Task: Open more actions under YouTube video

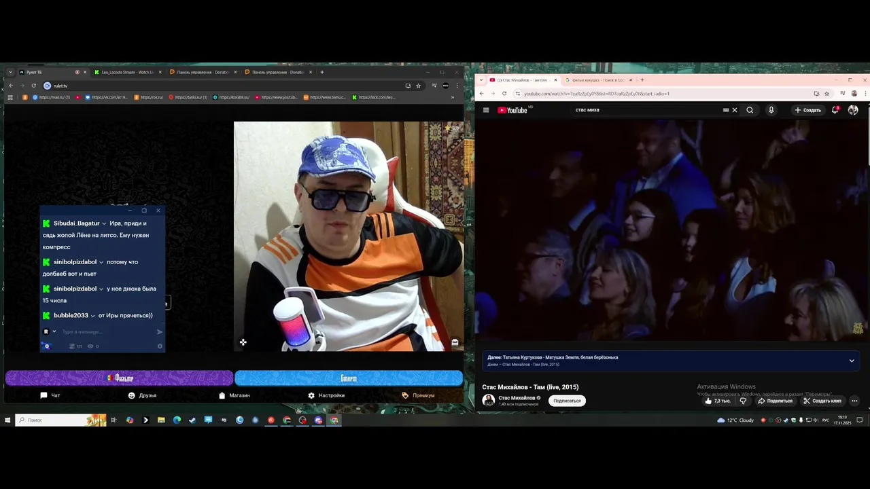Action: [854, 401]
